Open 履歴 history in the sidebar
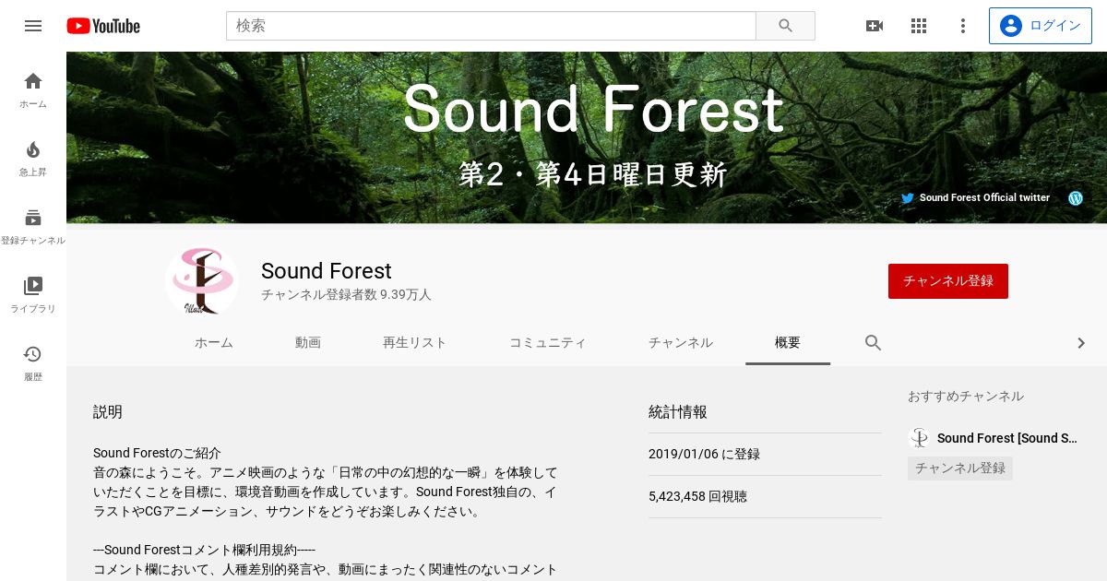Image resolution: width=1107 pixels, height=581 pixels. click(33, 362)
